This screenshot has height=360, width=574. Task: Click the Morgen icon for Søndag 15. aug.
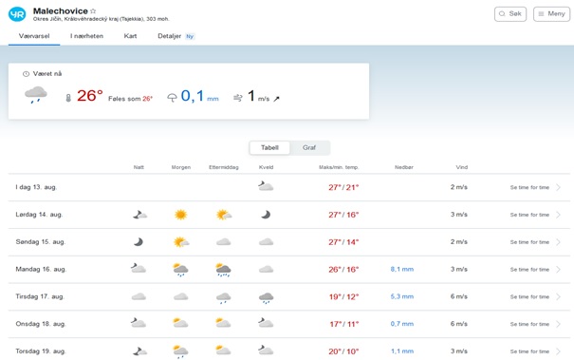coord(181,242)
